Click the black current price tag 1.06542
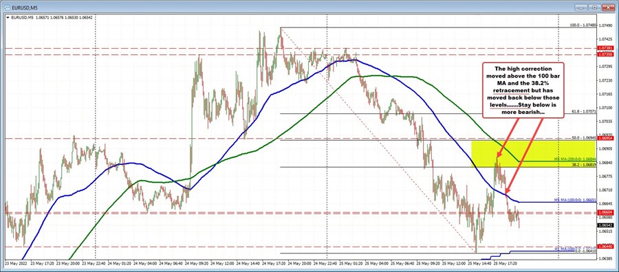Viewport: 619px width, 272px height. pyautogui.click(x=606, y=225)
